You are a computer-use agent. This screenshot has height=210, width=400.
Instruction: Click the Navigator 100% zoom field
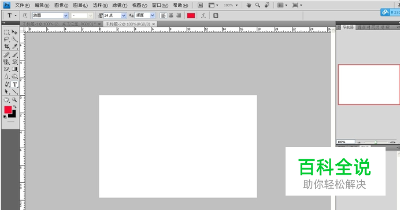click(346, 142)
